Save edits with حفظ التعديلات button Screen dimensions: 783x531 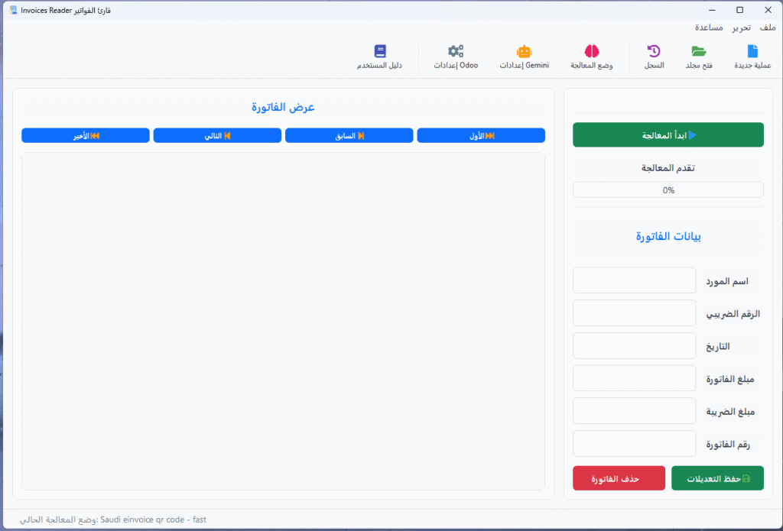pyautogui.click(x=717, y=478)
